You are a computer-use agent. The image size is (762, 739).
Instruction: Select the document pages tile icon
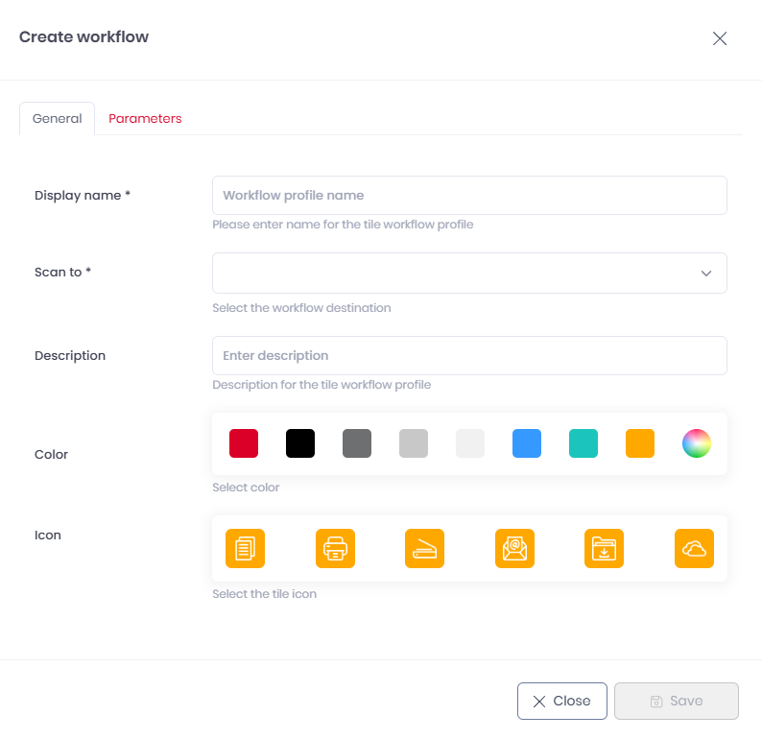pos(245,549)
